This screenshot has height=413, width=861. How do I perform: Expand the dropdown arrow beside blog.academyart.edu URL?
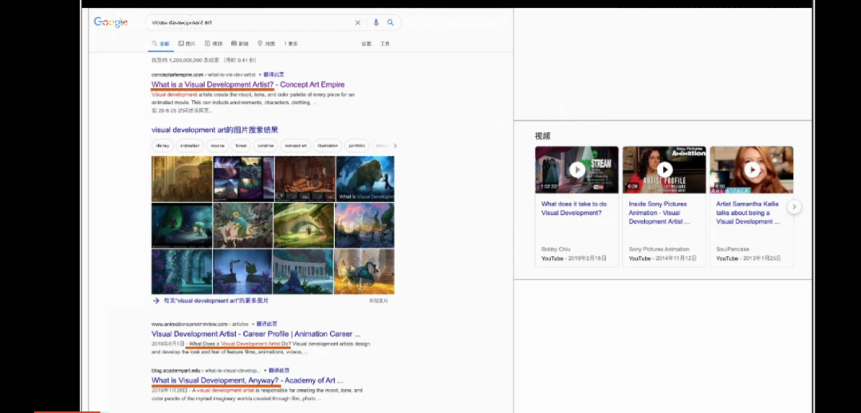(x=265, y=371)
